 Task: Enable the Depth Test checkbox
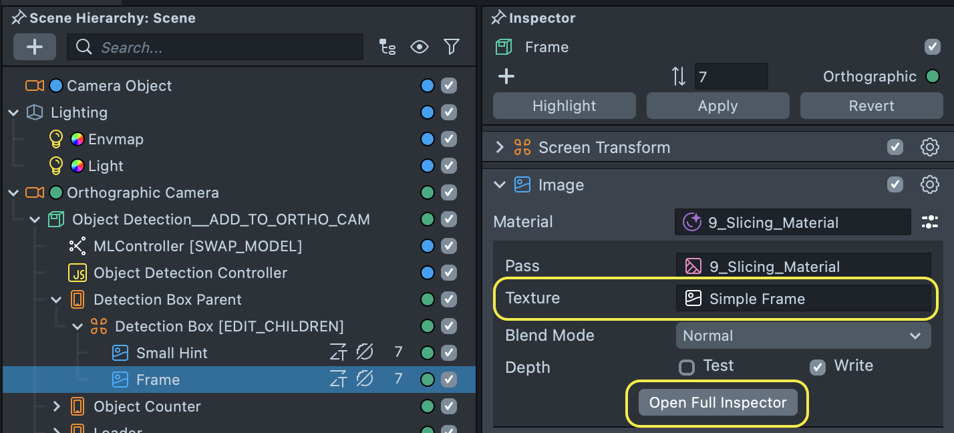click(x=687, y=367)
